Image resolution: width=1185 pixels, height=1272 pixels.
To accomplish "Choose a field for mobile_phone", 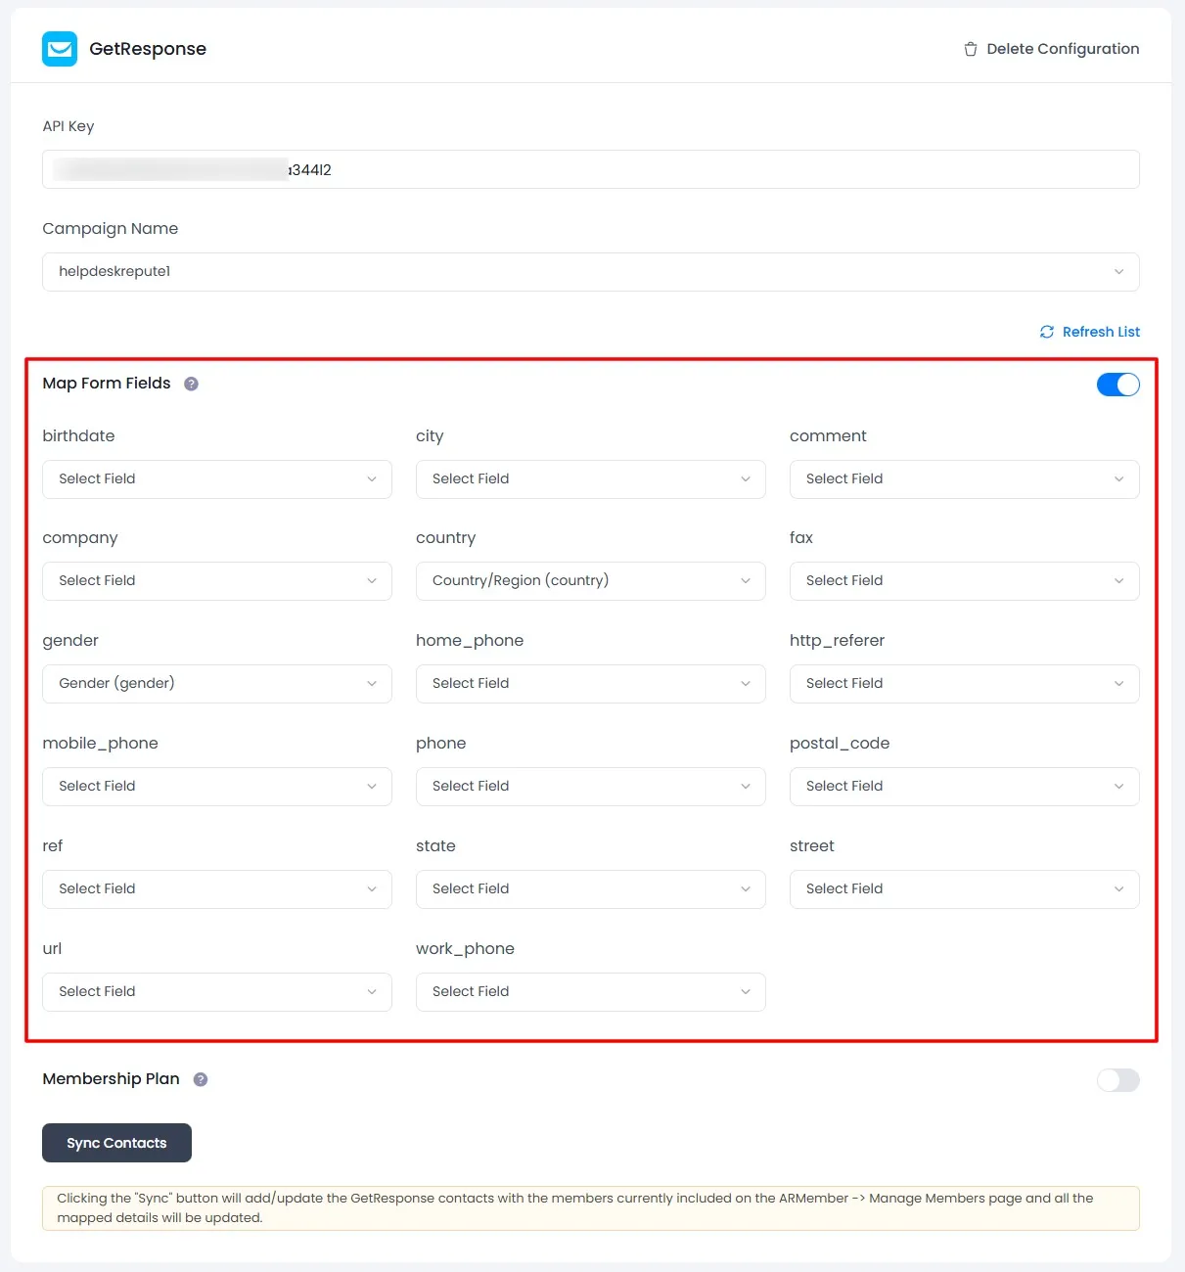I will point(216,787).
